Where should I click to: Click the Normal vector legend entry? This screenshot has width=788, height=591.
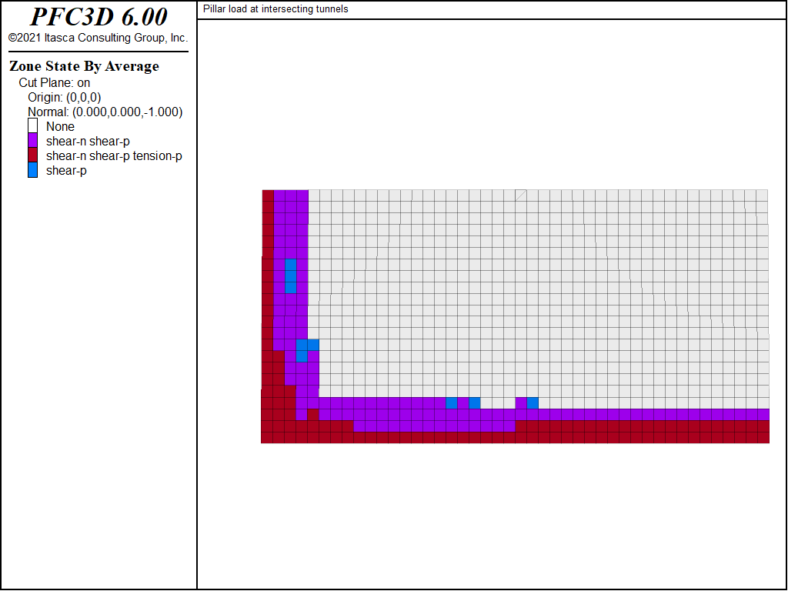[x=105, y=112]
